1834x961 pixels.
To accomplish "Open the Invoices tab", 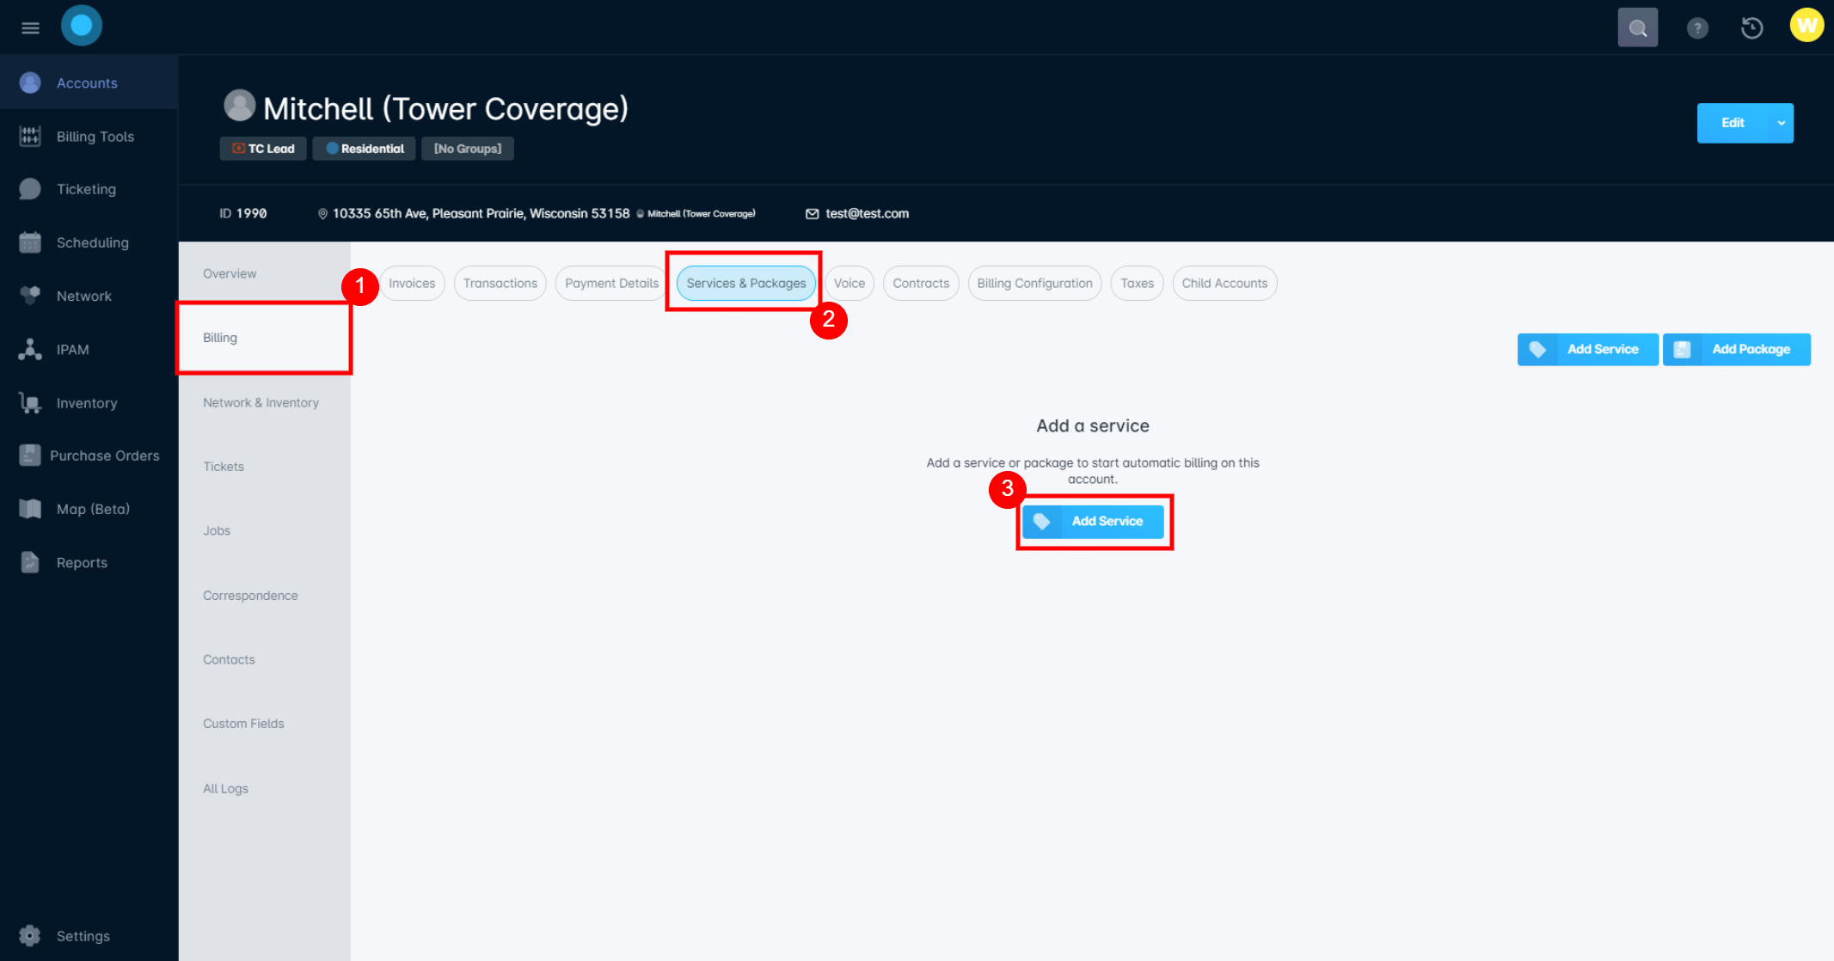I will point(412,284).
